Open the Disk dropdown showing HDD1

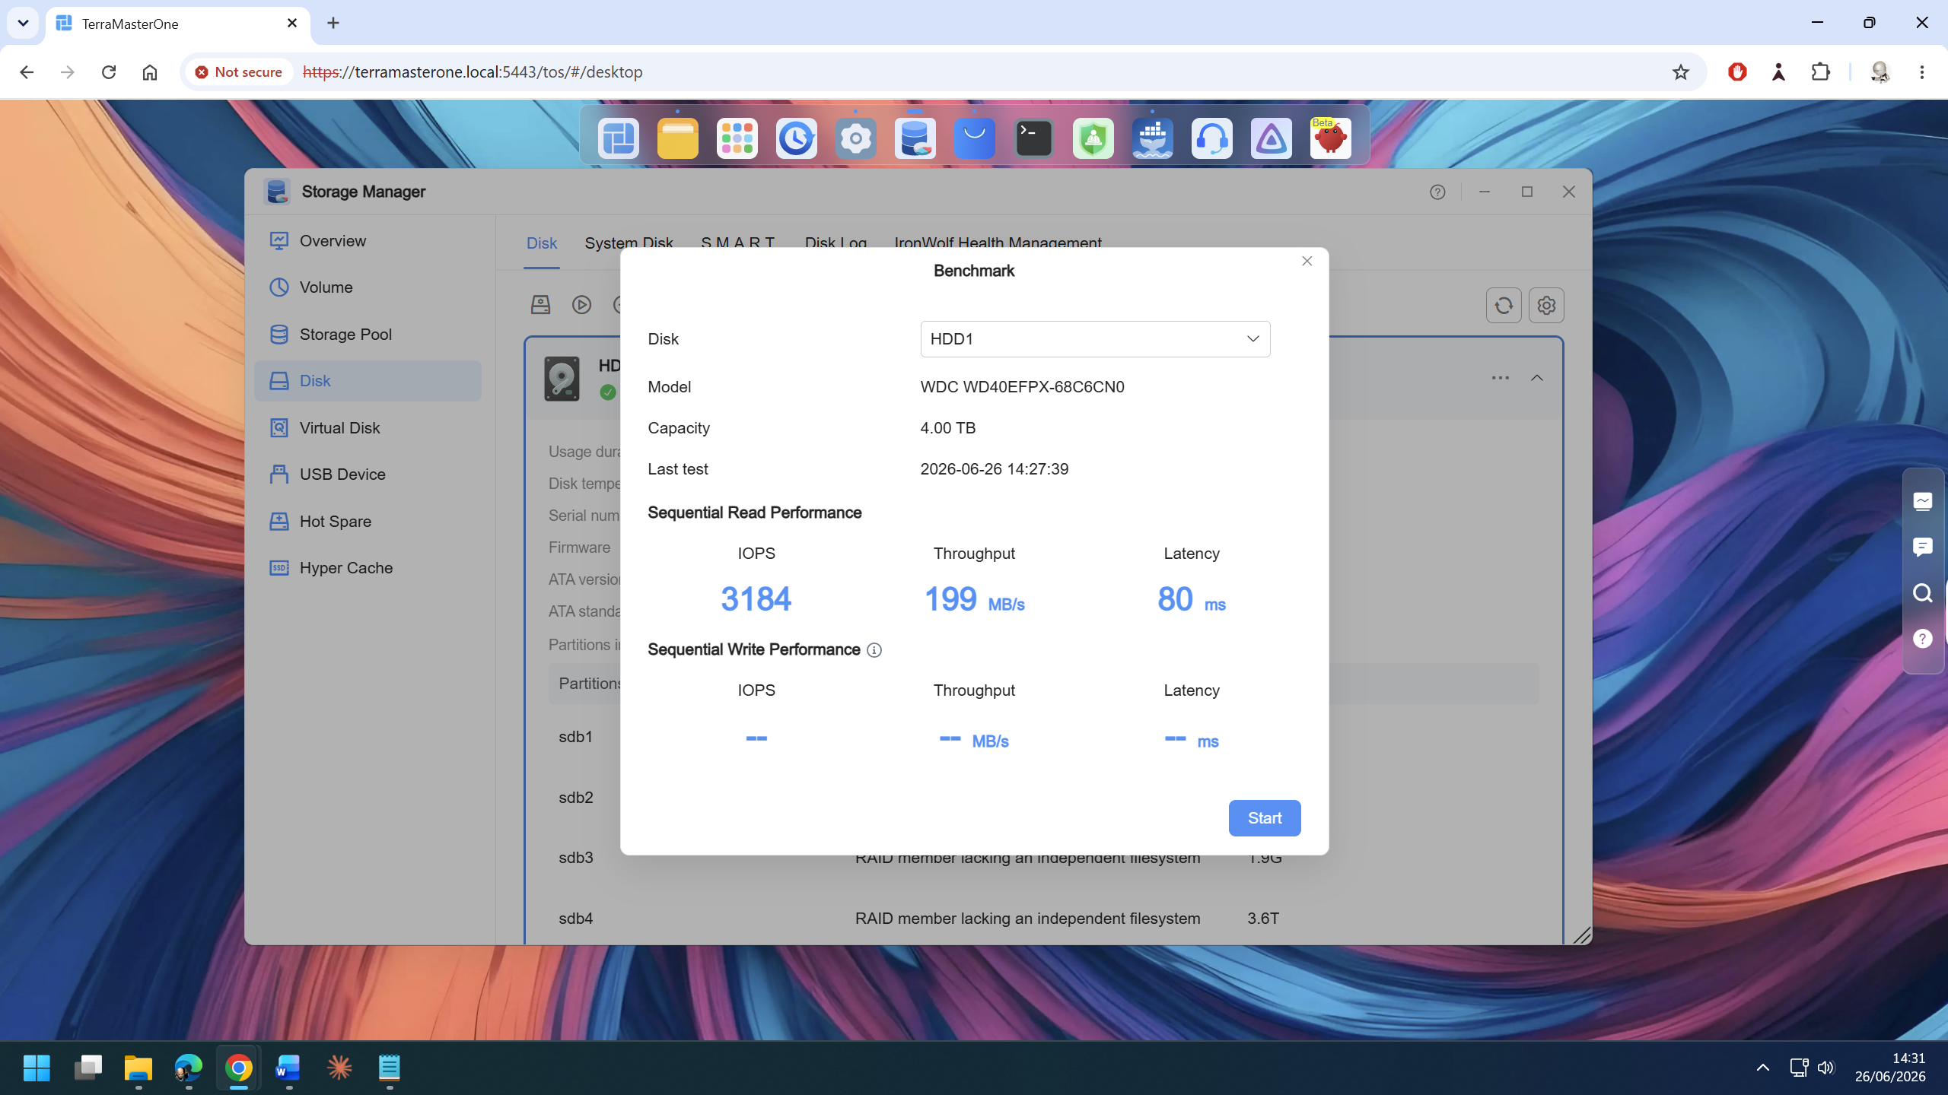coord(1095,339)
